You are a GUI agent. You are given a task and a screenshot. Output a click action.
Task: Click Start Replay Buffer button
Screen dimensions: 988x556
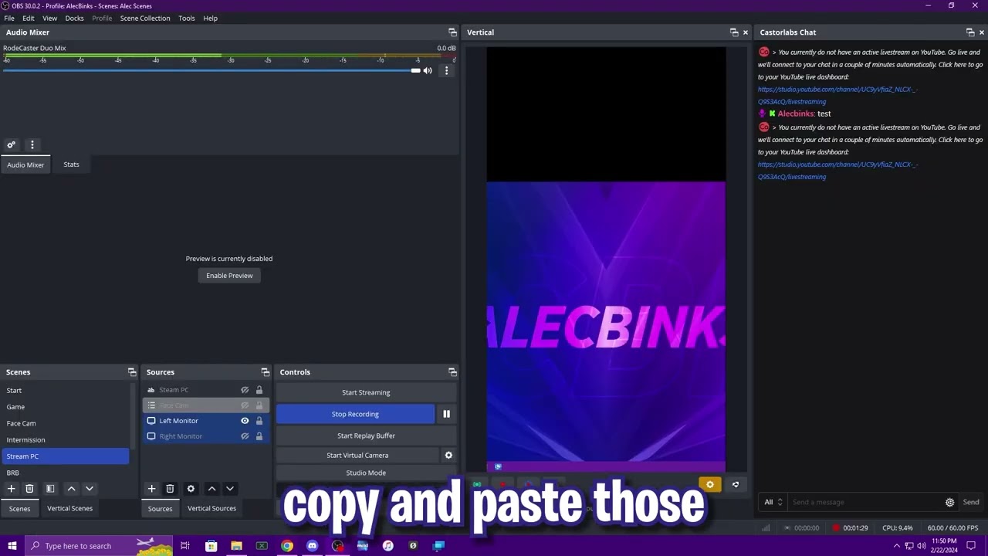366,436
